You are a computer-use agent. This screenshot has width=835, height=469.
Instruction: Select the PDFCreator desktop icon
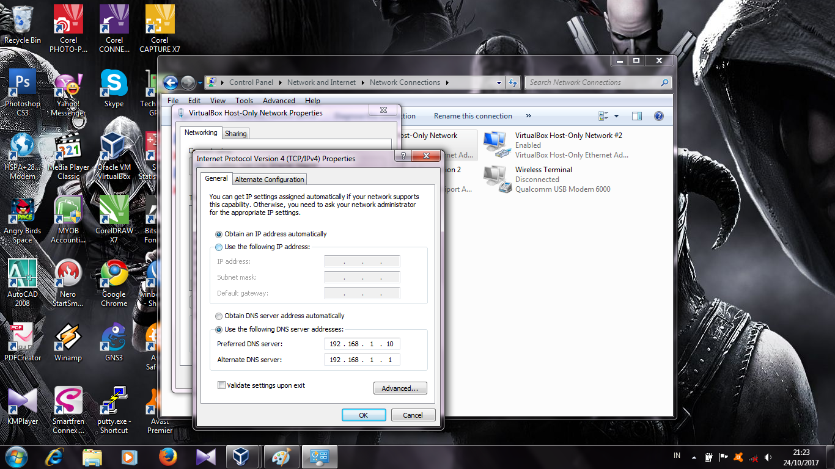tap(23, 341)
